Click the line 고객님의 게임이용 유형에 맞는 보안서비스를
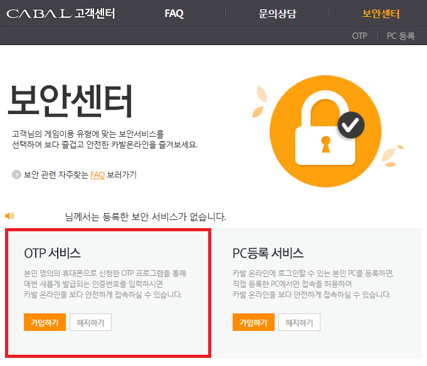This screenshot has width=427, height=366. (x=88, y=134)
